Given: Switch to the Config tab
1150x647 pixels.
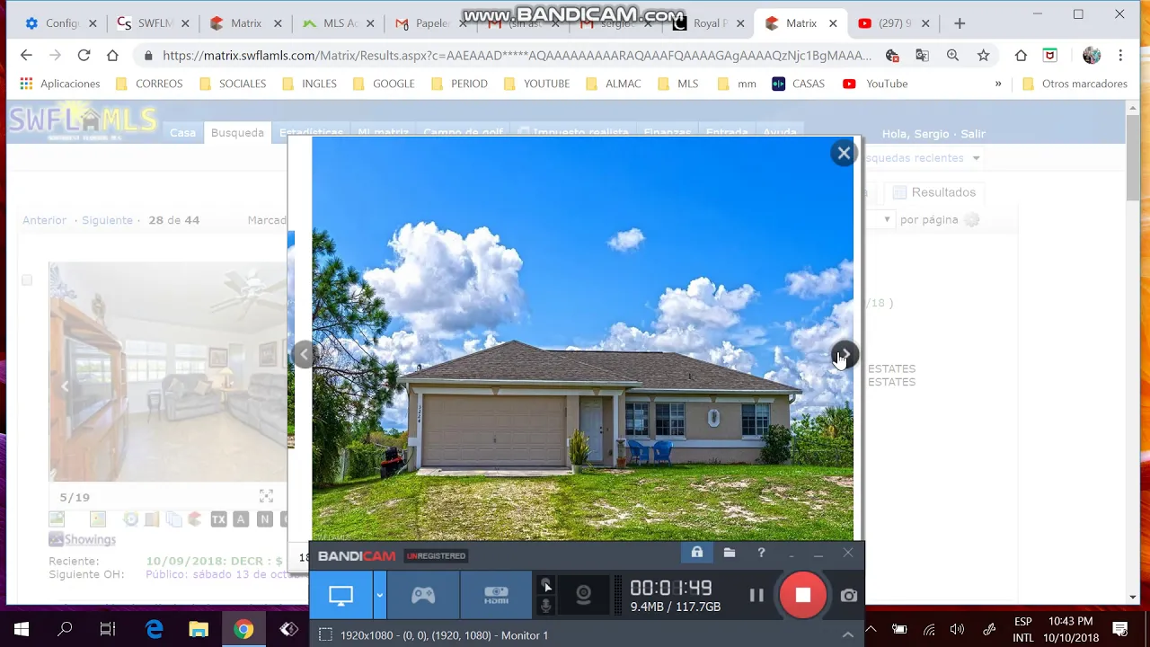Looking at the screenshot, I should tap(58, 23).
